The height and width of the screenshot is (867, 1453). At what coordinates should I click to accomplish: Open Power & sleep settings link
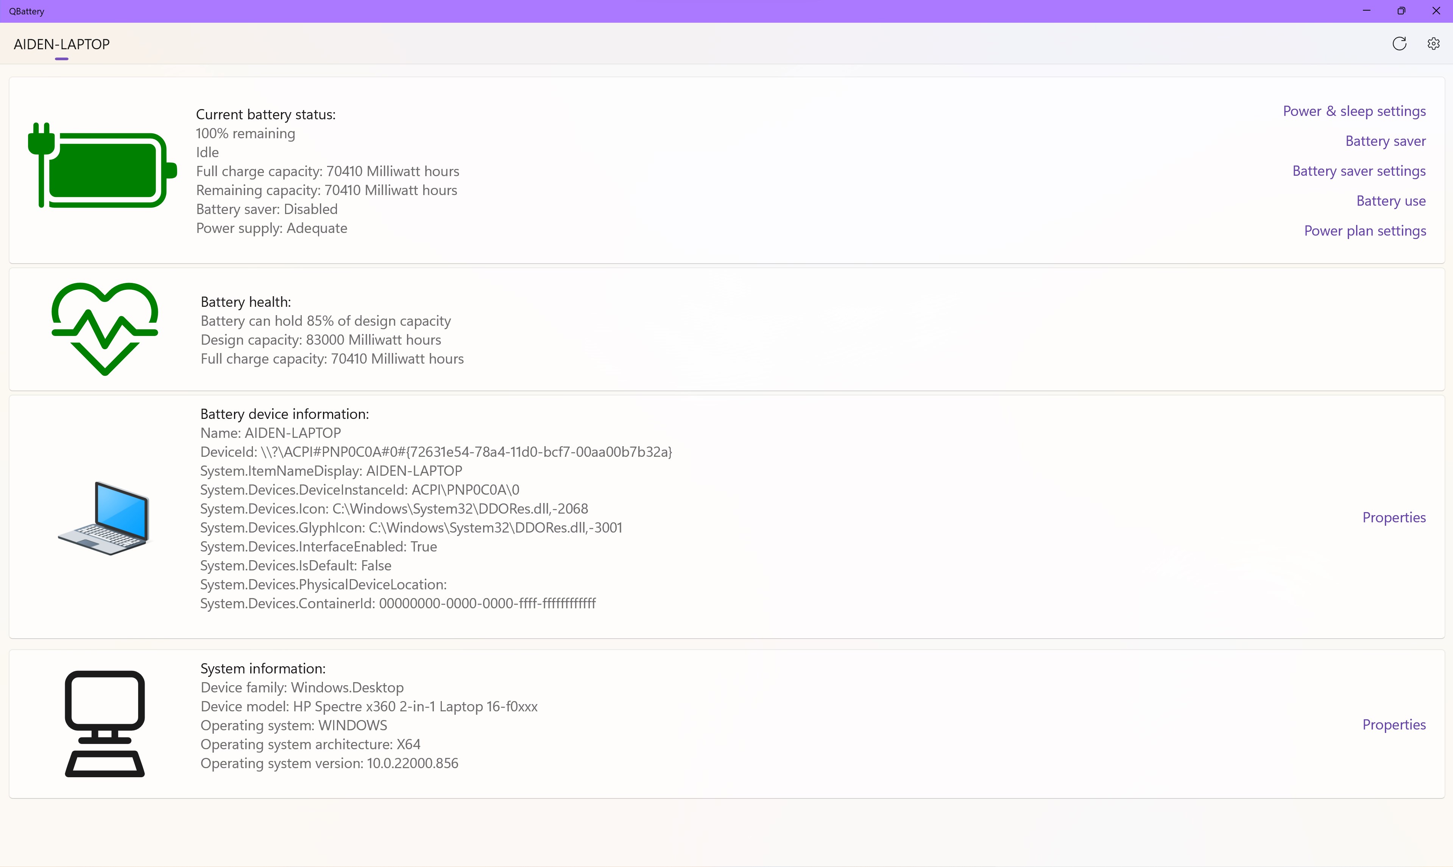(1354, 111)
